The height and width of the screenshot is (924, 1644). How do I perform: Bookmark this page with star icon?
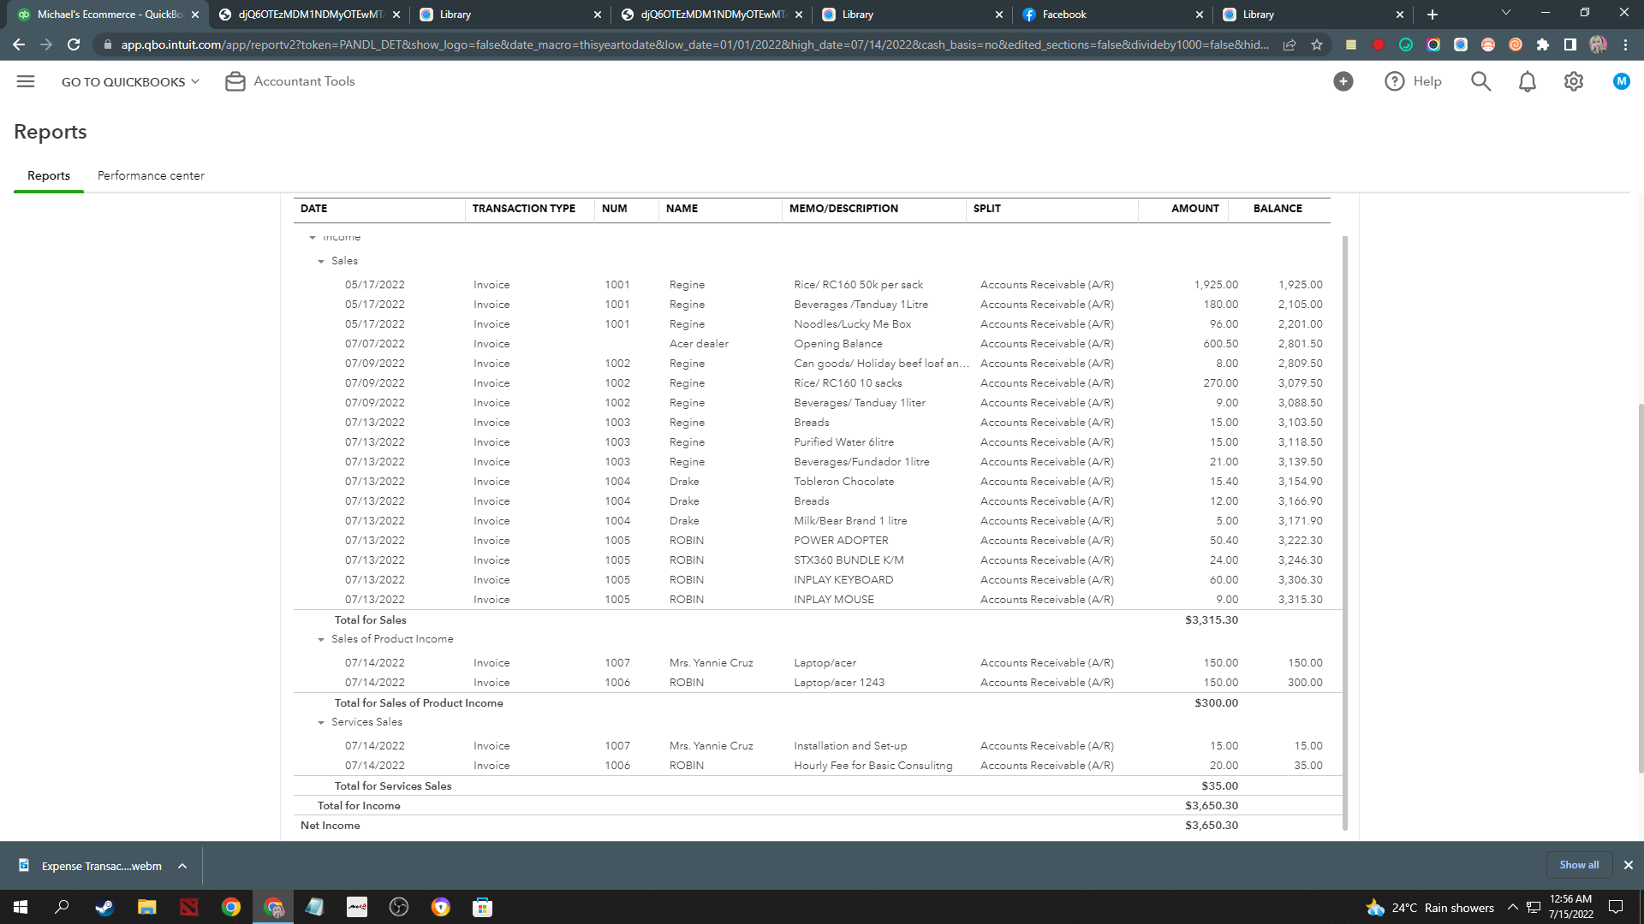(x=1317, y=44)
